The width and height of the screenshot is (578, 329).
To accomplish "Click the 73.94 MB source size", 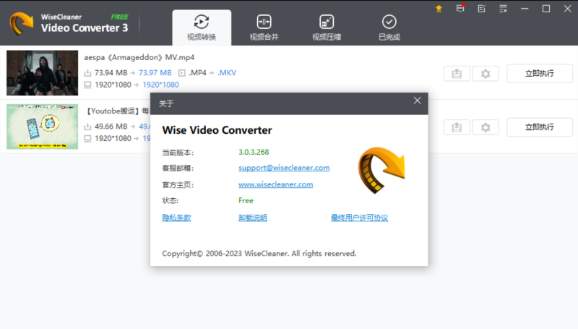I will [111, 72].
